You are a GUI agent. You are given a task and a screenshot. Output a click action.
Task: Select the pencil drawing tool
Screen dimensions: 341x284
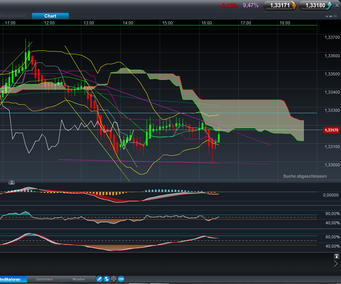[99, 279]
